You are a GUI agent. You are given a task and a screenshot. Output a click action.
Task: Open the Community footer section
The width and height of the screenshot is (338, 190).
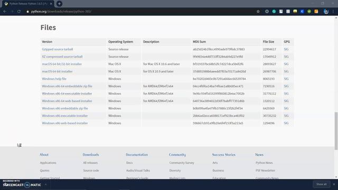pyautogui.click(x=177, y=155)
